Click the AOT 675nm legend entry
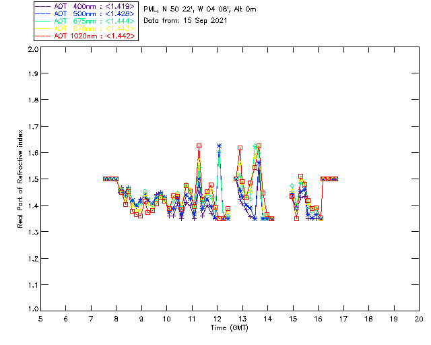 (86, 21)
